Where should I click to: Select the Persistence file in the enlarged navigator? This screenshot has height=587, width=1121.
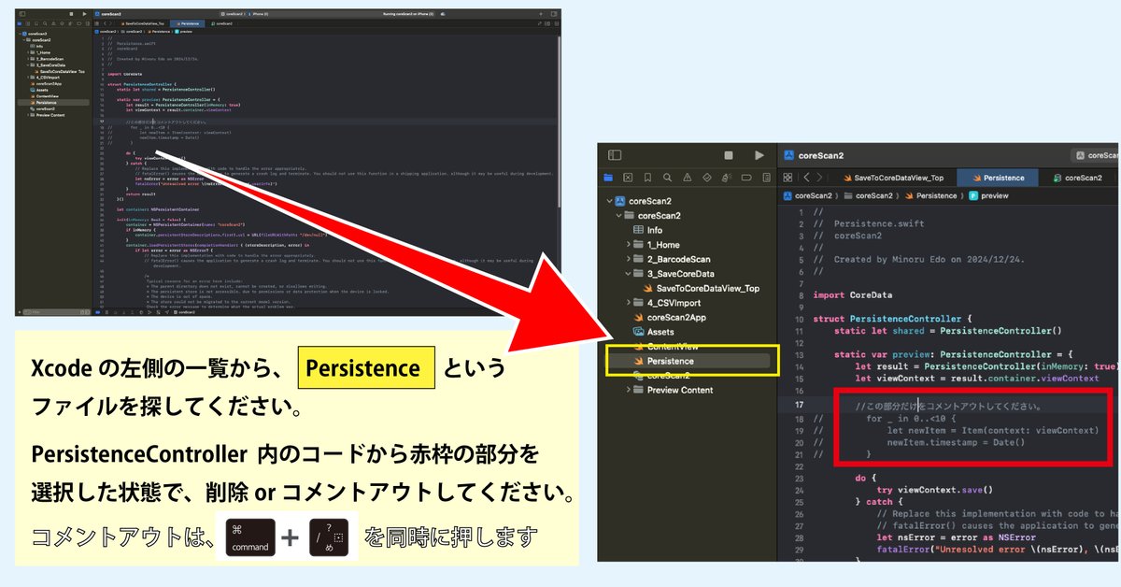688,360
